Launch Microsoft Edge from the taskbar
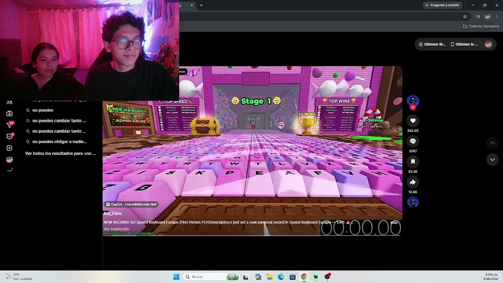 [x=281, y=277]
